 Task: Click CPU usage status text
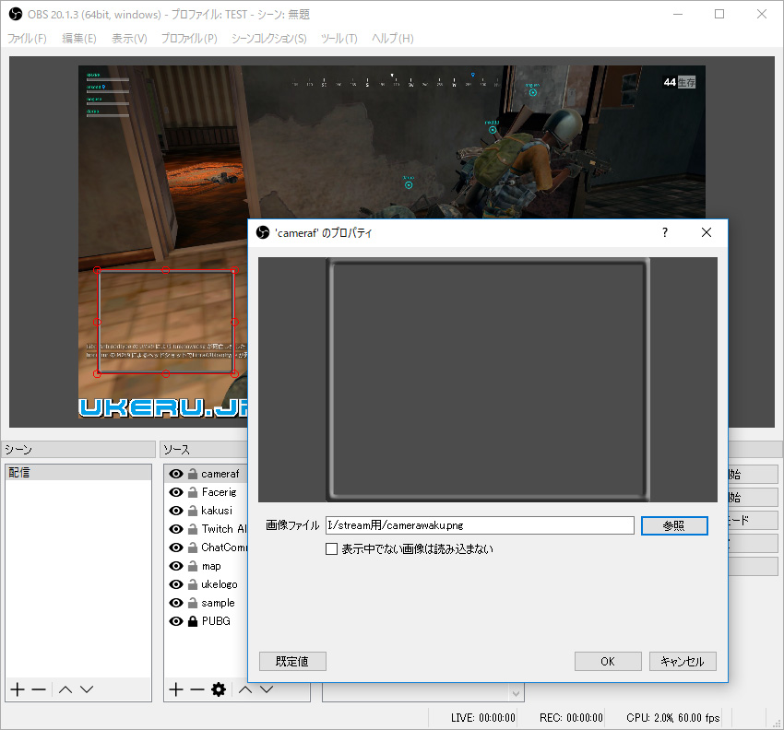pyautogui.click(x=673, y=718)
